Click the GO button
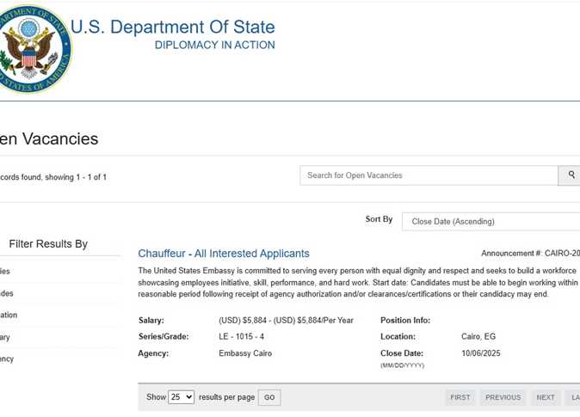This screenshot has height=417, width=580. [269, 397]
